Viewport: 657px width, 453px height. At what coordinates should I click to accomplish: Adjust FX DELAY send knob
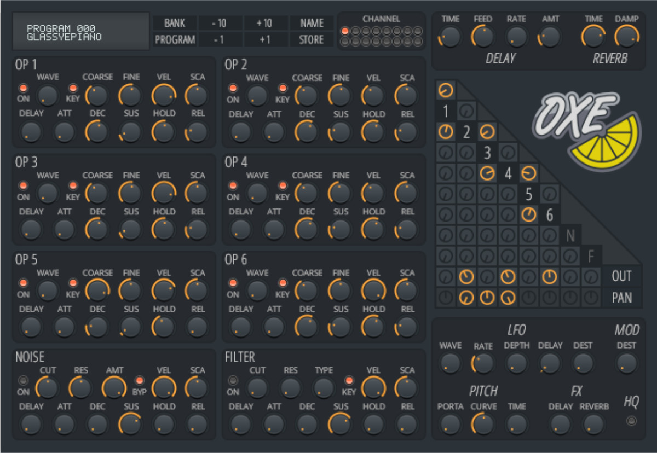pyautogui.click(x=560, y=424)
